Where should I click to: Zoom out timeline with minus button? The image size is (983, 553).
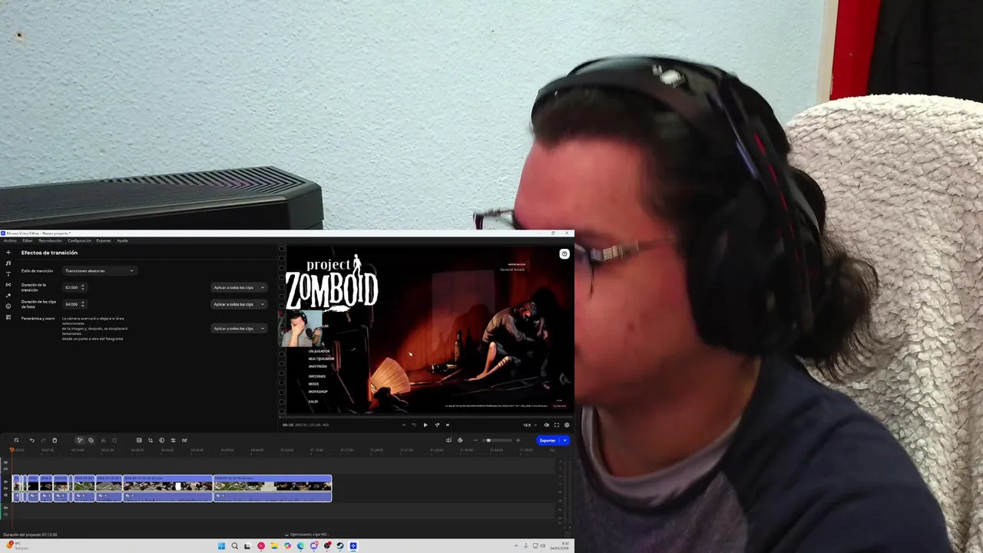click(475, 440)
